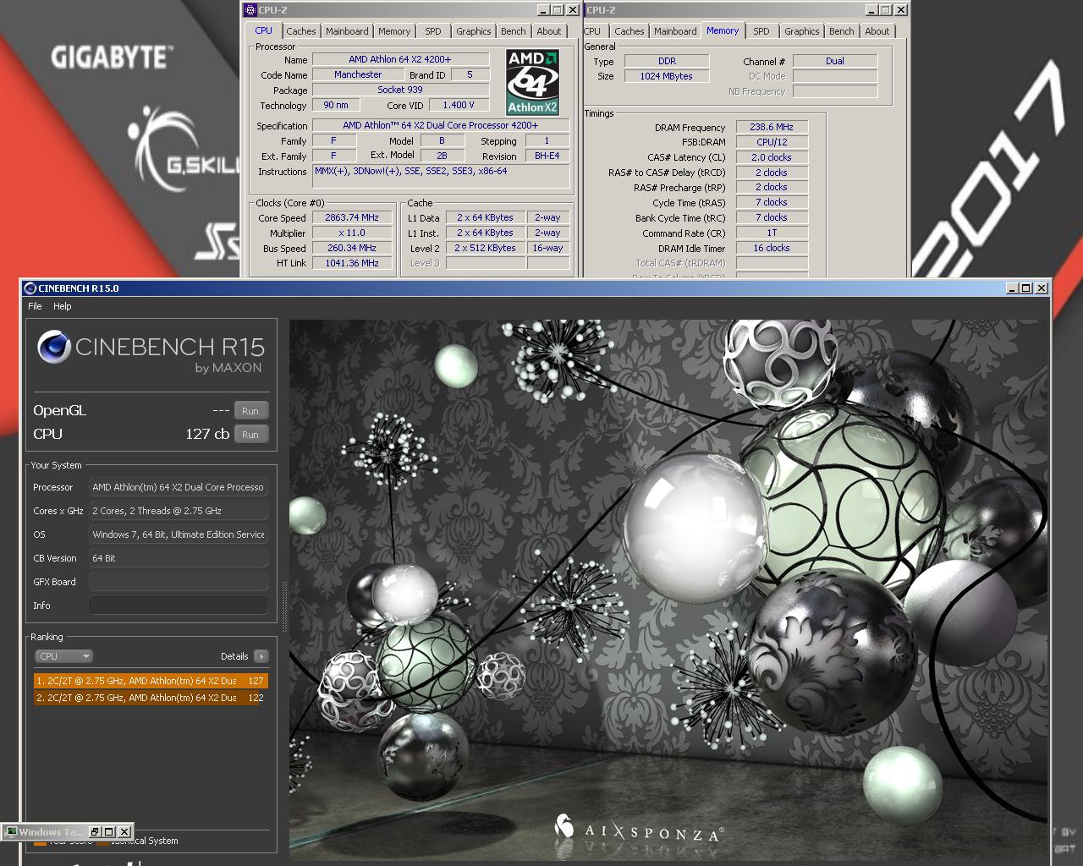Open About tab in left CPU-Z

tap(549, 31)
